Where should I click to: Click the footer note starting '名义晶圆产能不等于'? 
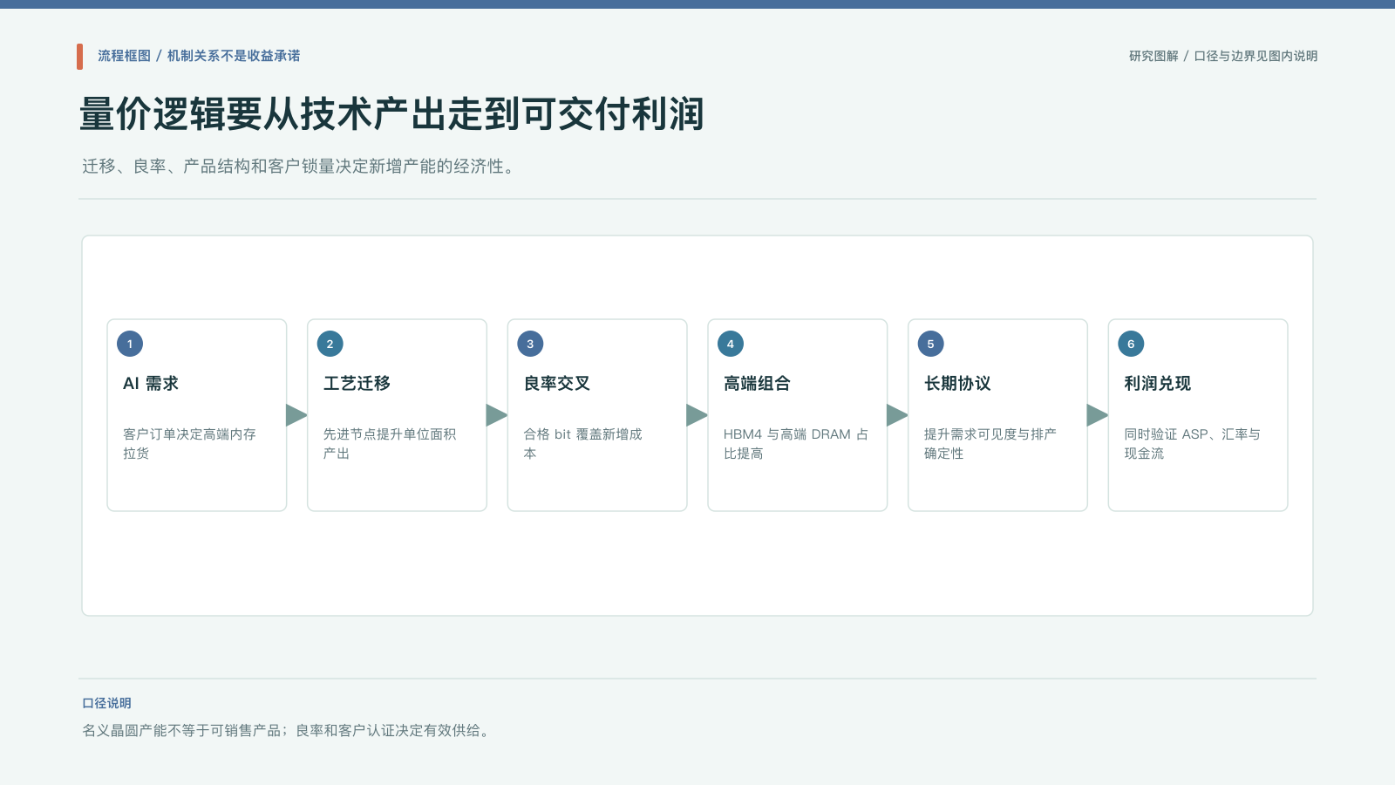(288, 730)
